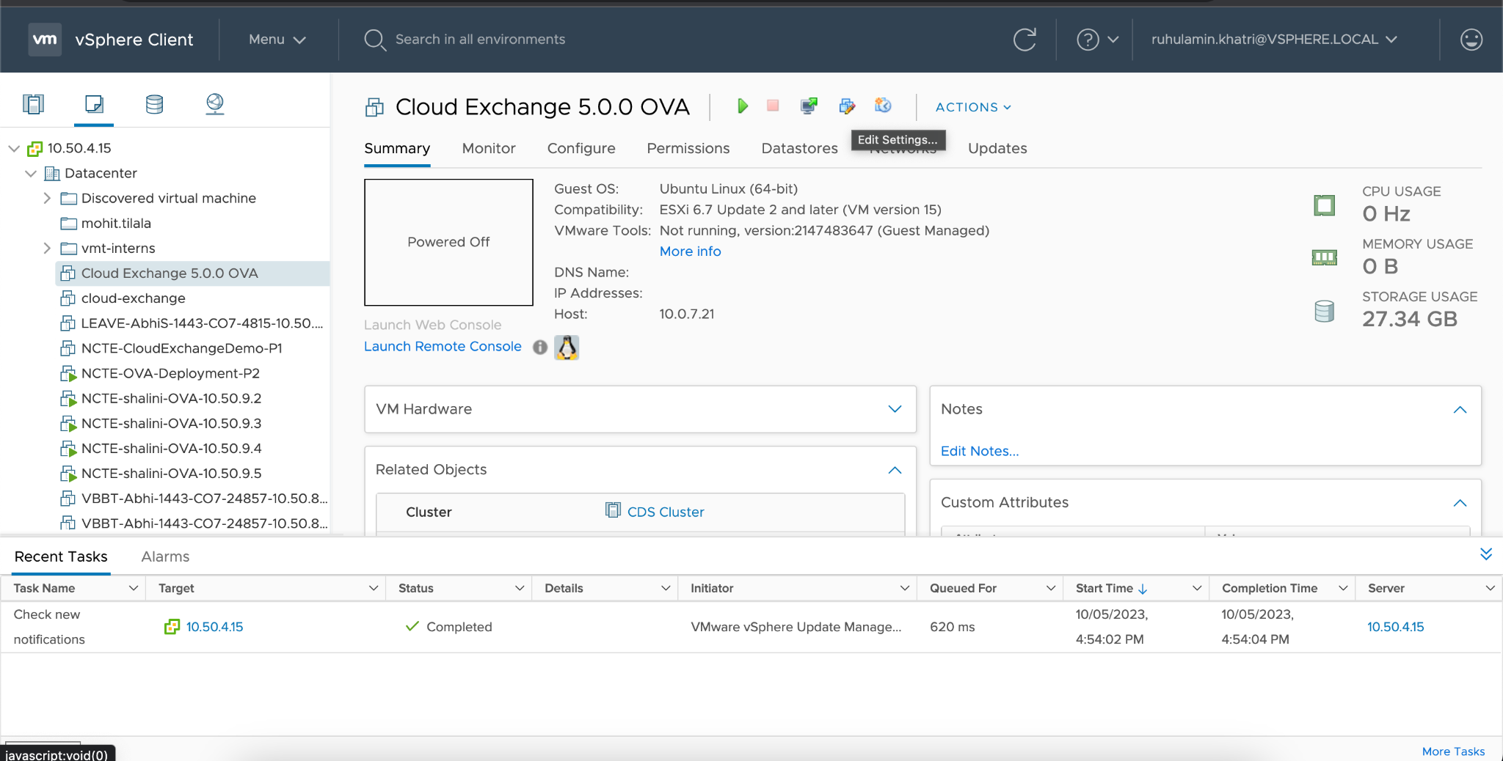Switch to VMs and Templates inventory view
Image resolution: width=1503 pixels, height=761 pixels.
[94, 104]
